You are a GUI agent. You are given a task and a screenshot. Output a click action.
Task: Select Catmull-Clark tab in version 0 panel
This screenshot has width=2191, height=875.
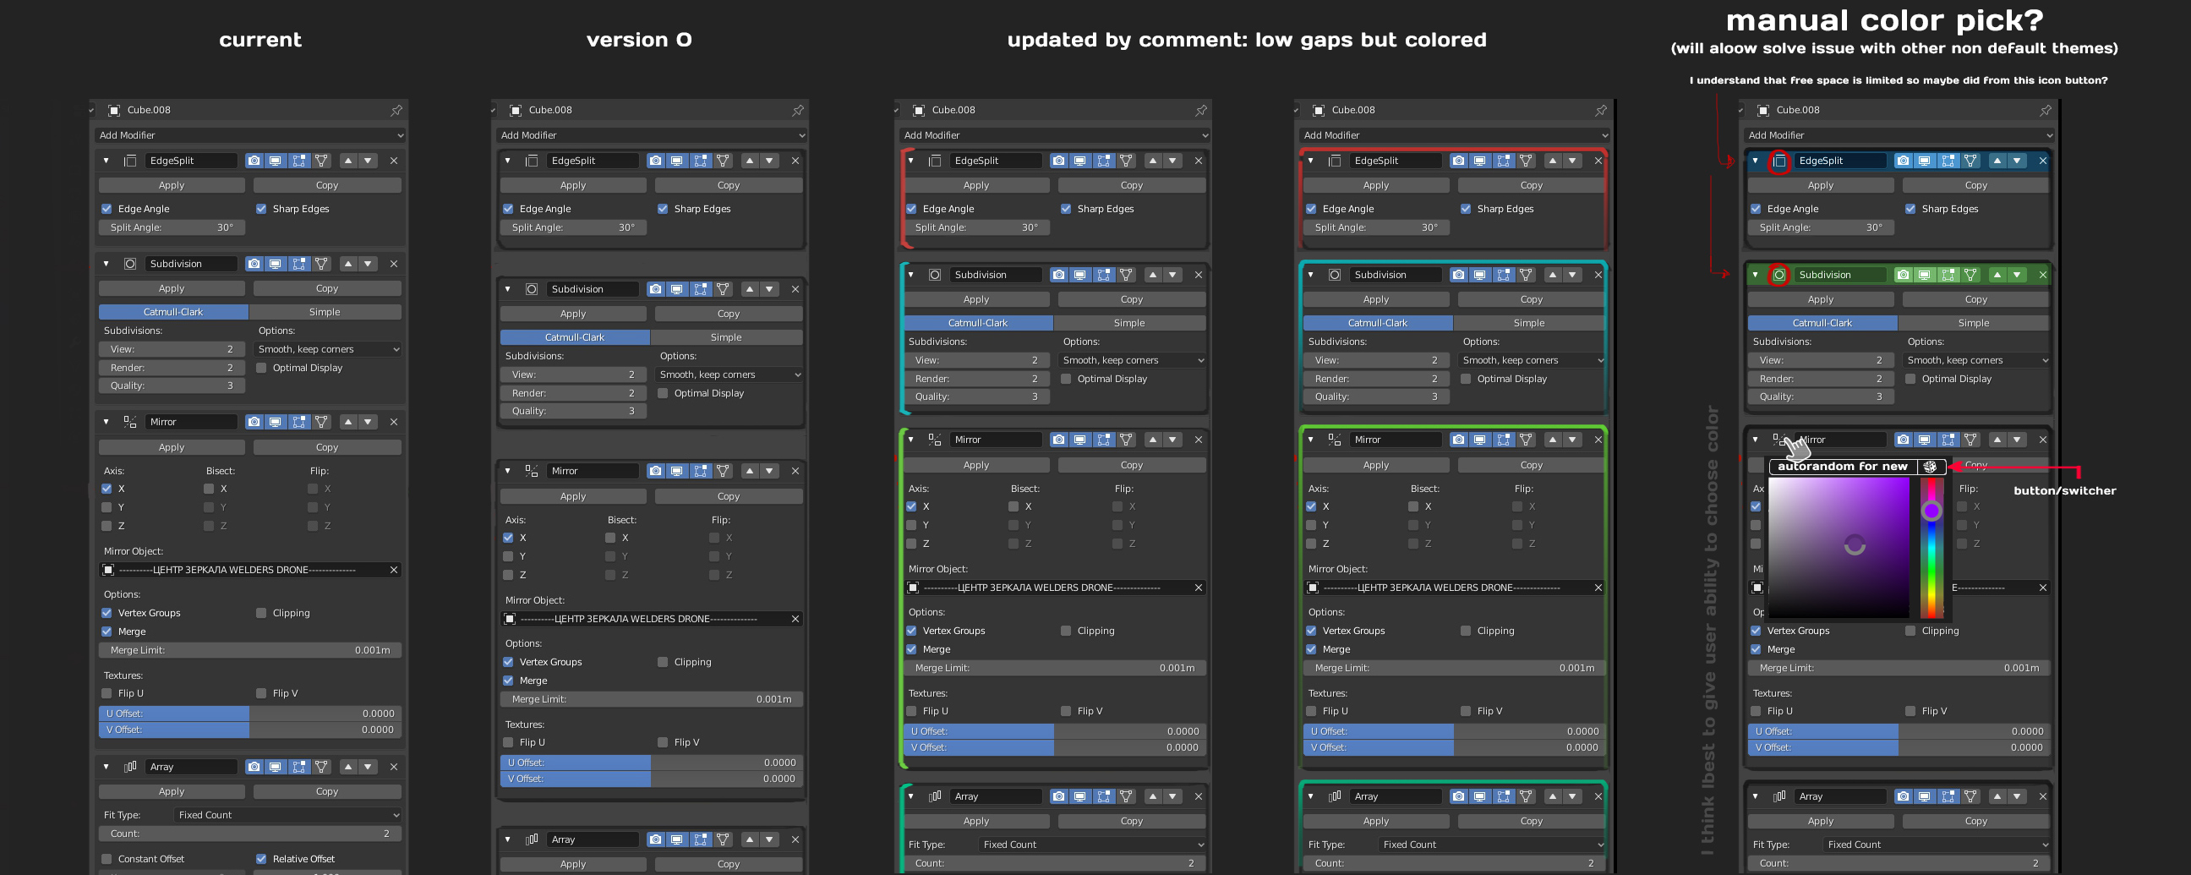point(575,337)
